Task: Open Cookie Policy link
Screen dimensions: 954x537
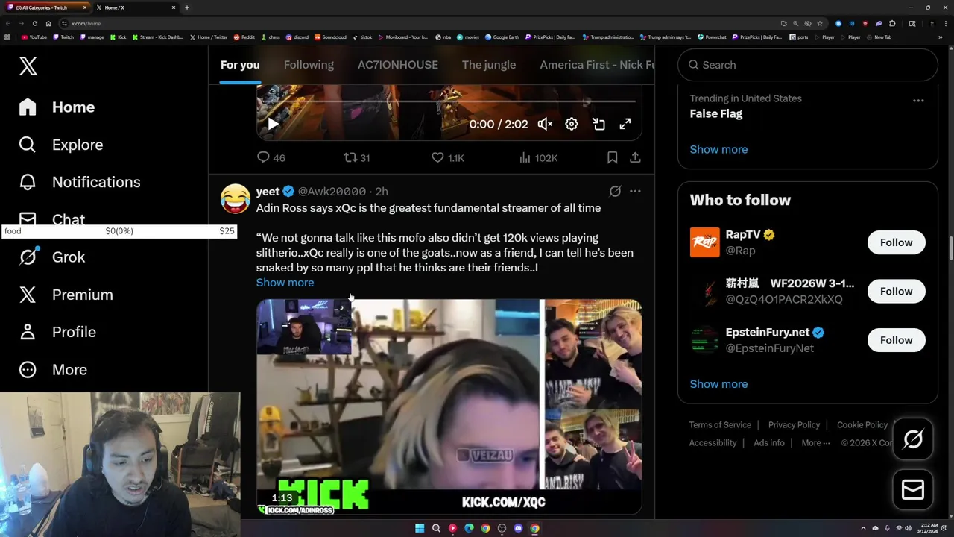Action: coord(862,425)
